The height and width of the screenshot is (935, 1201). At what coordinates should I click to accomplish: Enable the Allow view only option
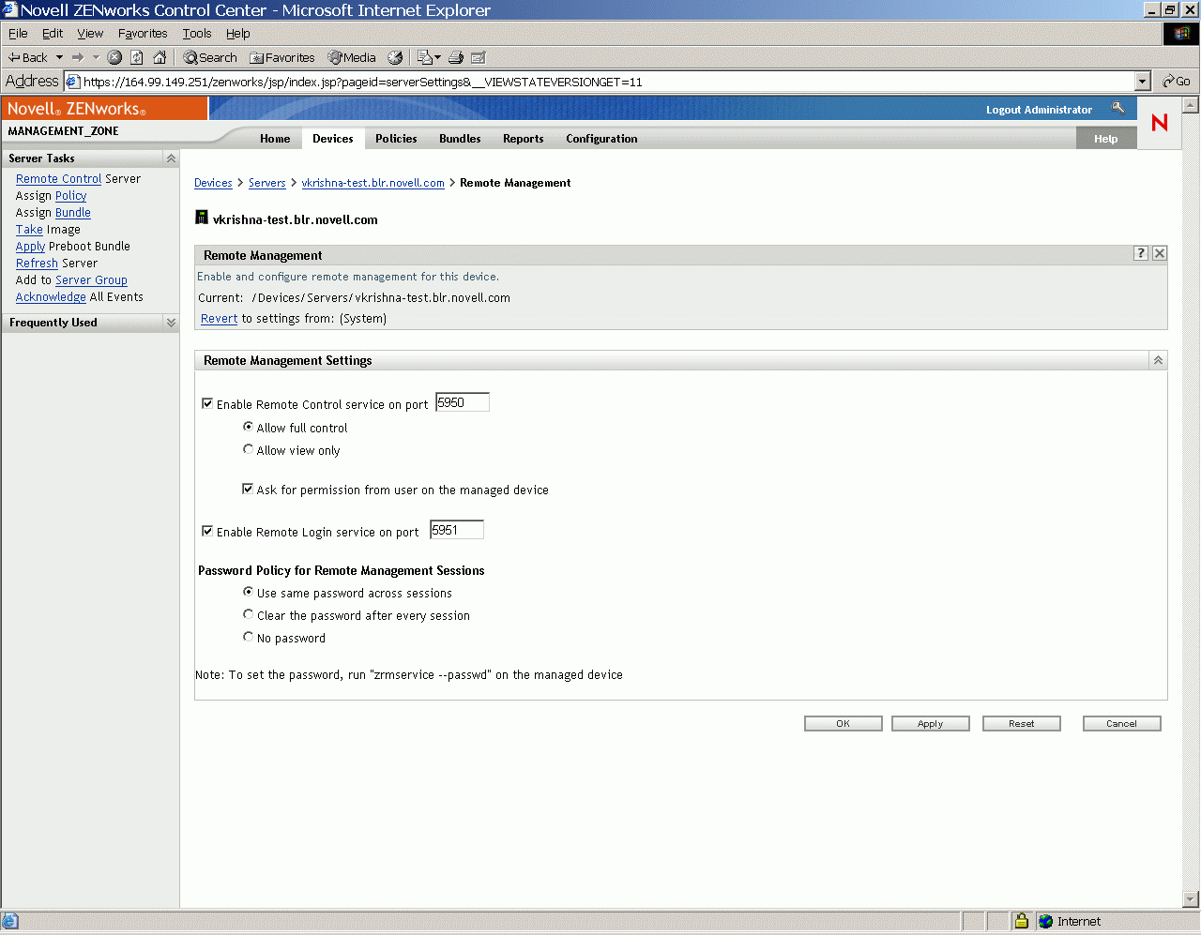[x=248, y=449]
